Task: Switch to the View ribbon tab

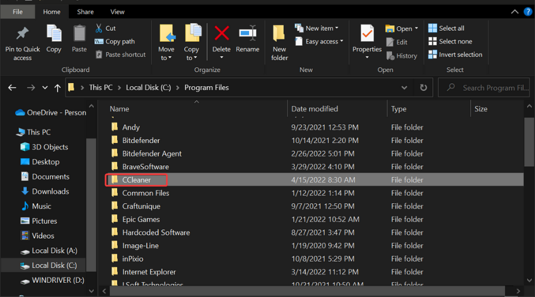Action: [117, 12]
